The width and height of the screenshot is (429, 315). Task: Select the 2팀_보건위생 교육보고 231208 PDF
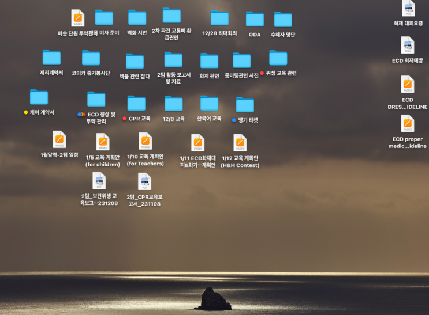(x=99, y=181)
